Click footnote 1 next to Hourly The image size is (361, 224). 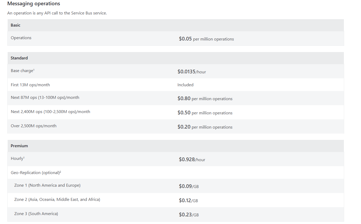[24, 157]
